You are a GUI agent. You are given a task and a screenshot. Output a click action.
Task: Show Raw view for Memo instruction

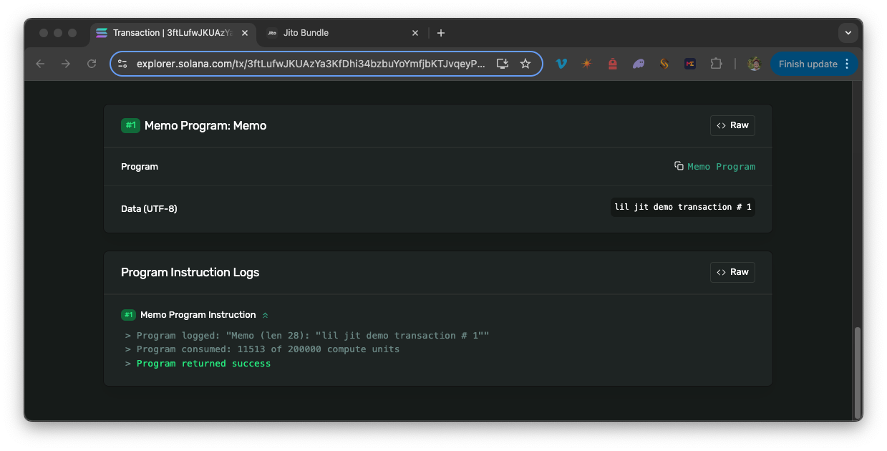[x=732, y=125]
